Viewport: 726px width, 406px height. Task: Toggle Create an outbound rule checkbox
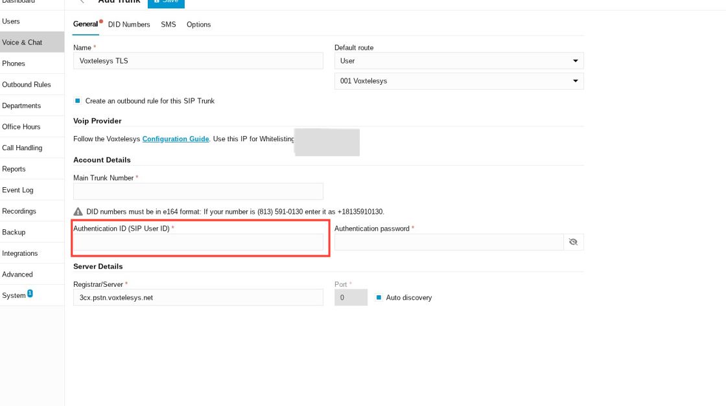tap(77, 101)
